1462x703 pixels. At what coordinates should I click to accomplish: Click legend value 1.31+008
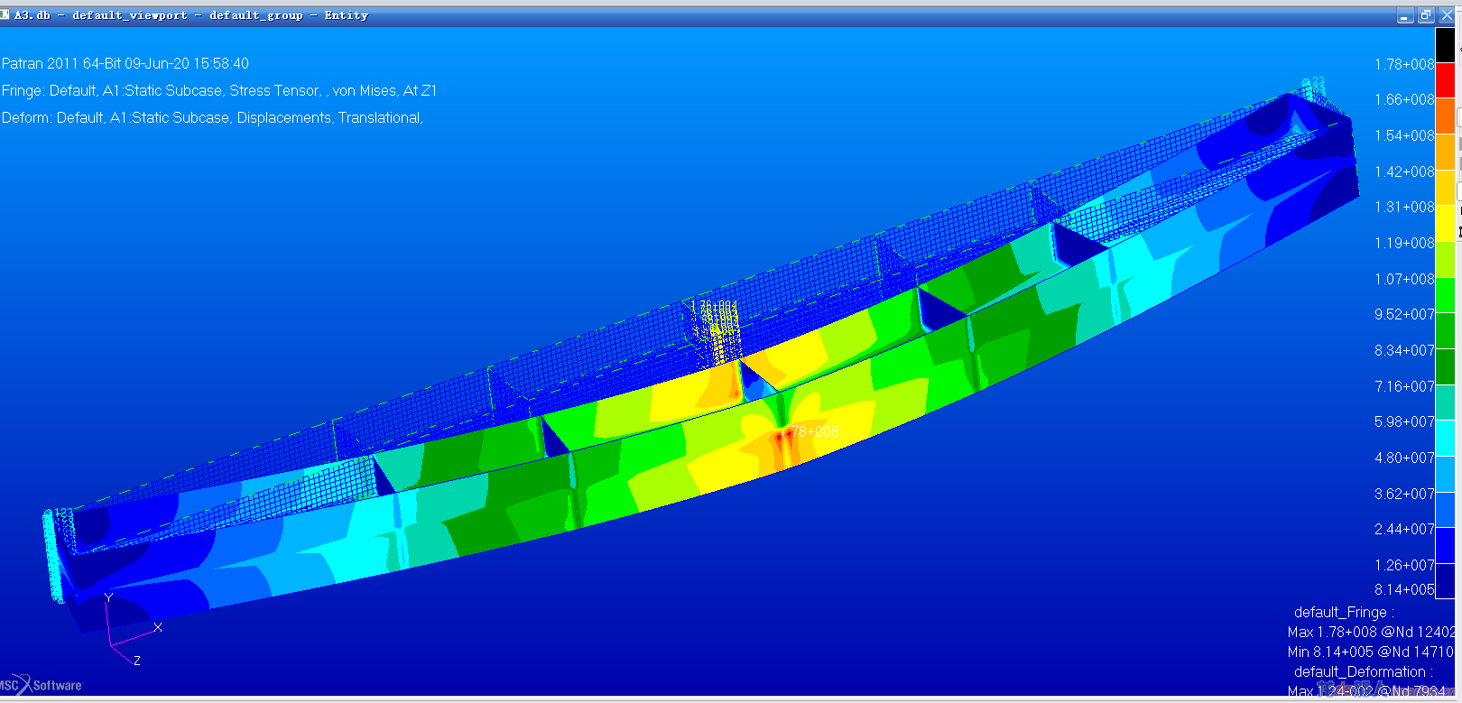pyautogui.click(x=1404, y=207)
